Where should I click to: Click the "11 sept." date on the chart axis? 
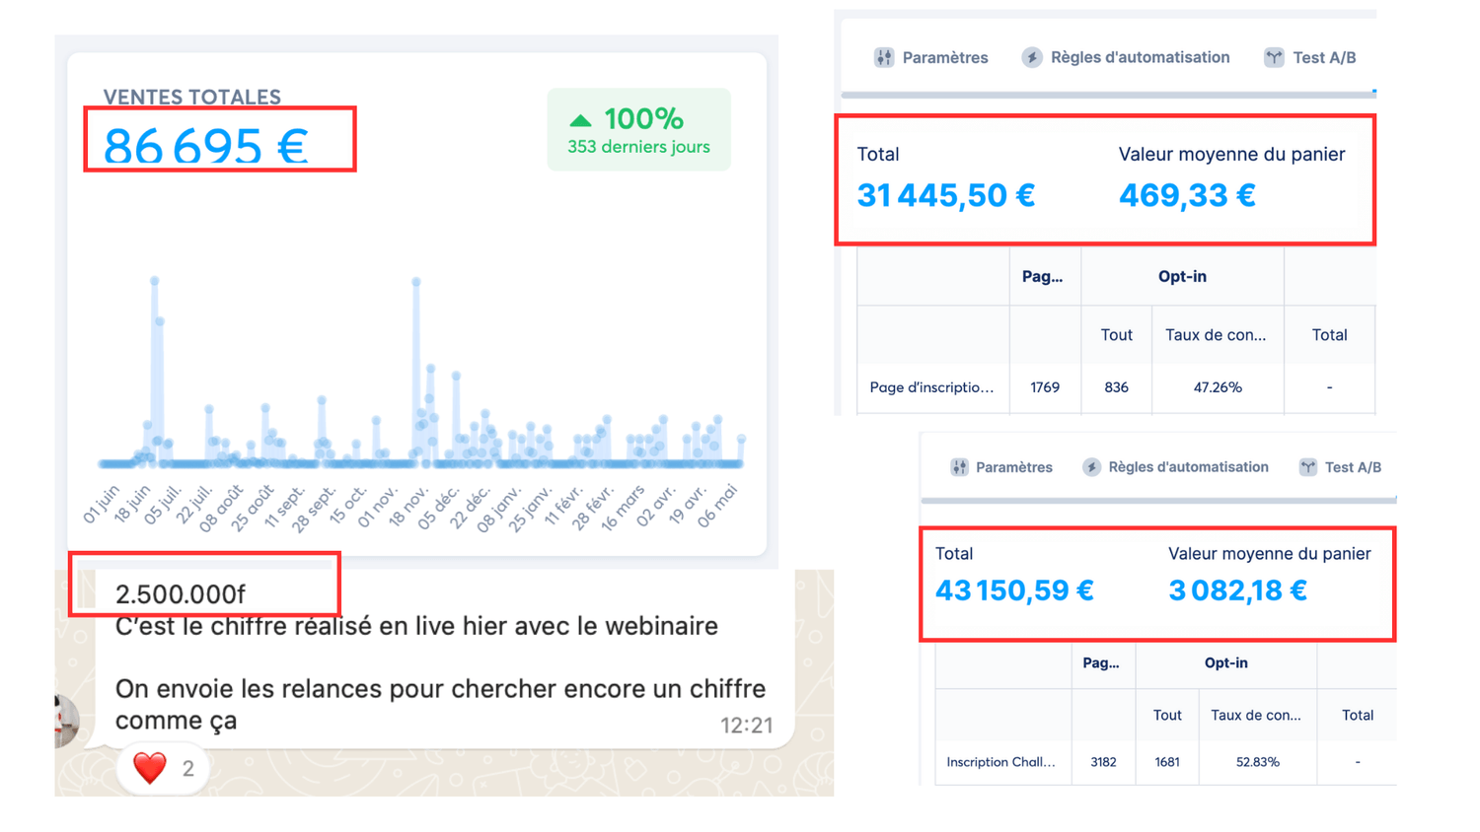coord(285,508)
